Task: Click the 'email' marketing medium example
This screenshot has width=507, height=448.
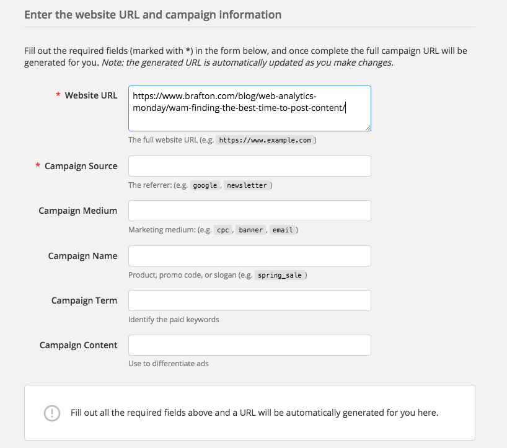Action: tap(283, 230)
